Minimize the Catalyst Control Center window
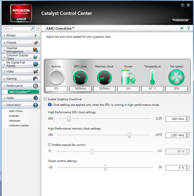The image size is (194, 196). coord(183,6)
